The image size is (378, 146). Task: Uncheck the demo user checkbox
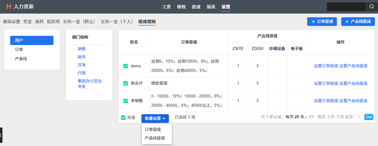126,66
